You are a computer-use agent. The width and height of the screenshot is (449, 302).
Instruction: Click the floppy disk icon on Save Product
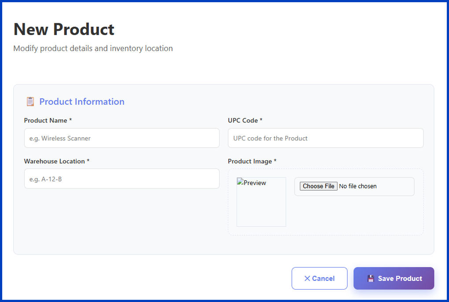coord(371,278)
